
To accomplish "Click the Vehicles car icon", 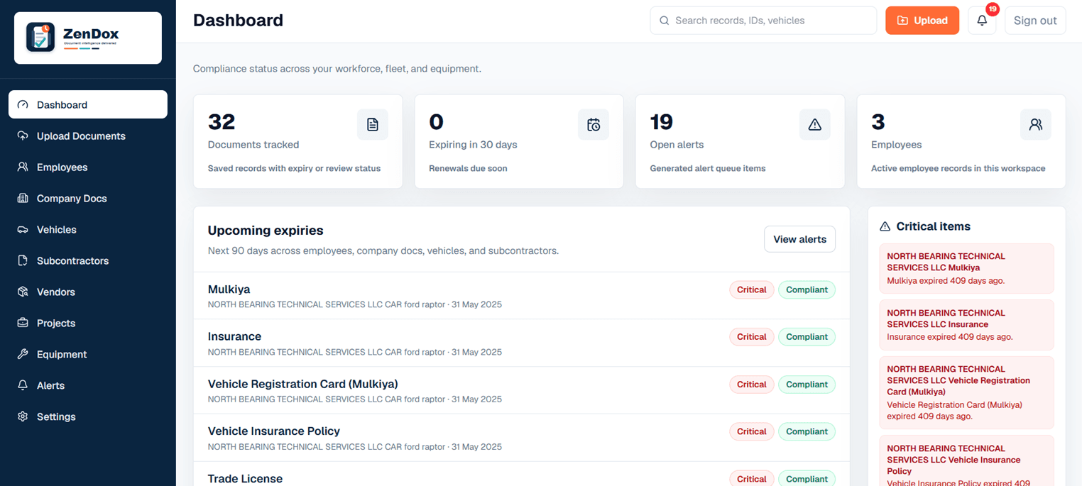I will (23, 229).
